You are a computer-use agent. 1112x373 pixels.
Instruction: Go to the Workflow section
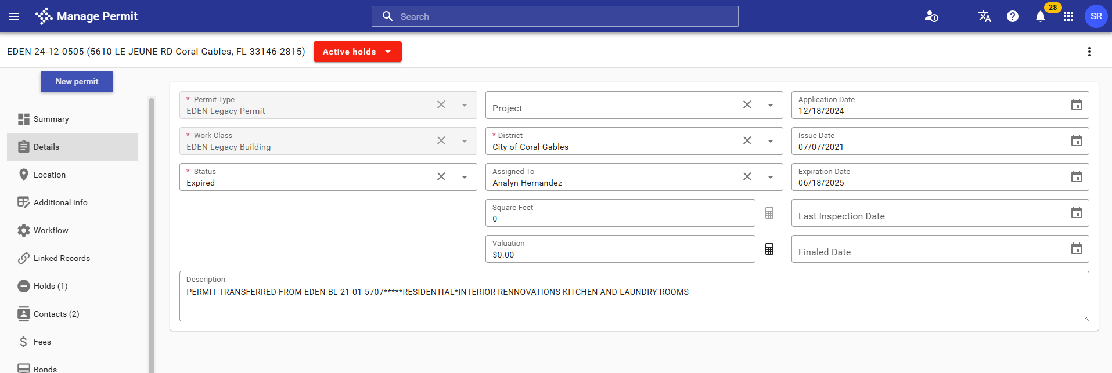pyautogui.click(x=51, y=230)
